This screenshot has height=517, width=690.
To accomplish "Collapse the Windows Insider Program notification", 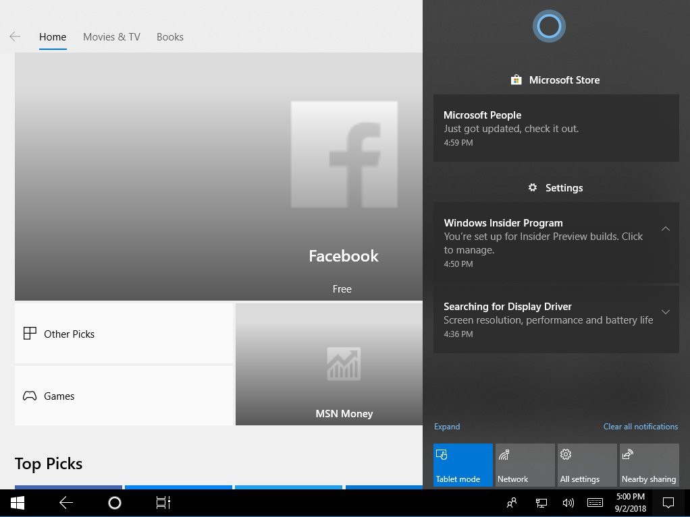I will click(666, 229).
